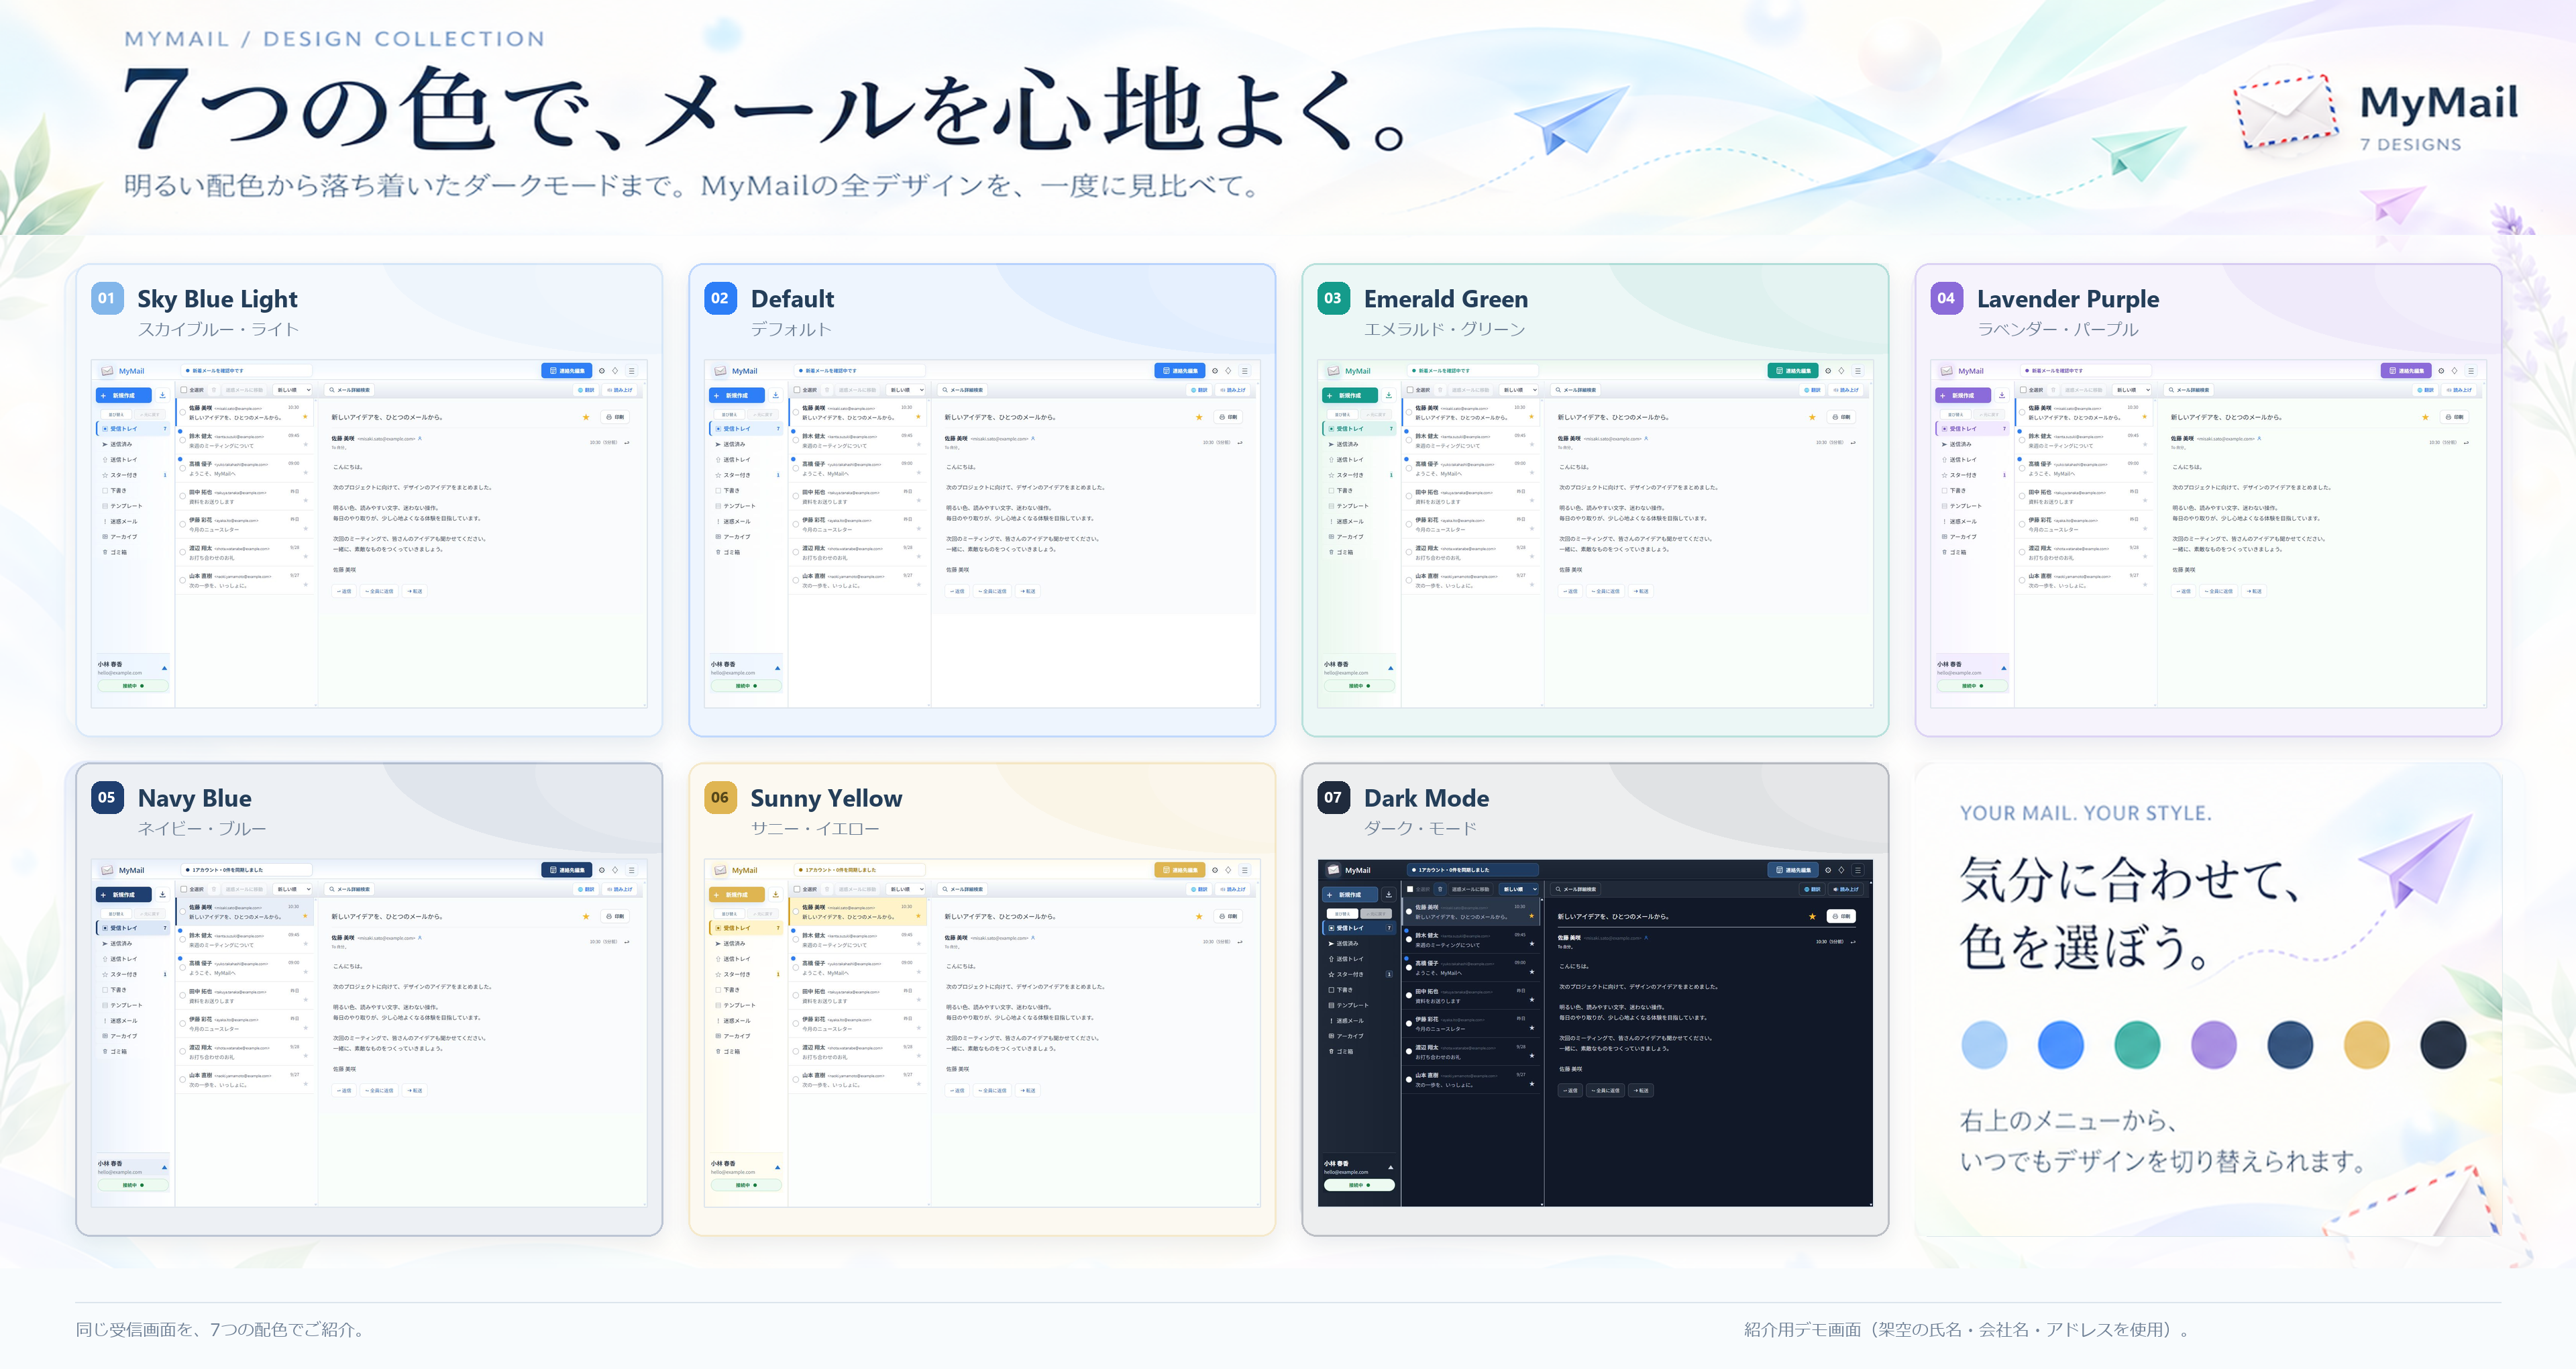
Task: Click the settings gear in Sunny Yellow preview
Action: pyautogui.click(x=1214, y=870)
